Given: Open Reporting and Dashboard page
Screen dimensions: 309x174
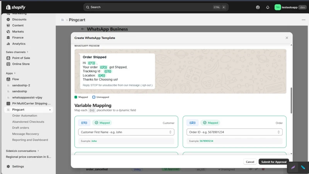Looking at the screenshot, I should [30, 140].
